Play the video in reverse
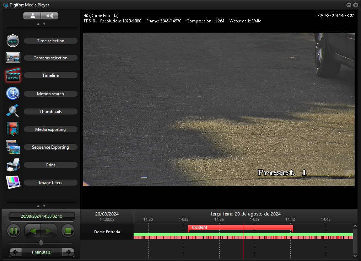 pyautogui.click(x=33, y=230)
